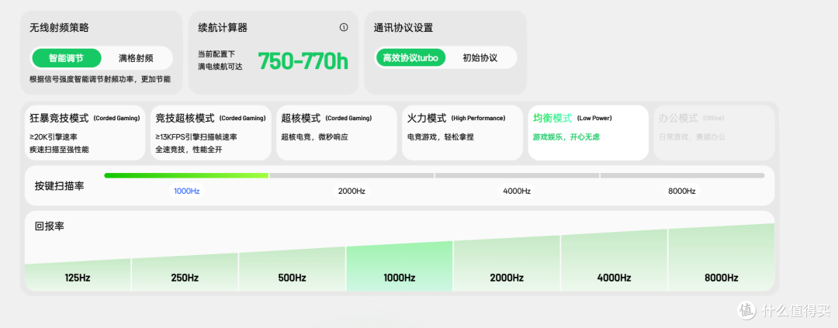
Task: Choose 狂暴竞技模式 card
Action: [85, 133]
